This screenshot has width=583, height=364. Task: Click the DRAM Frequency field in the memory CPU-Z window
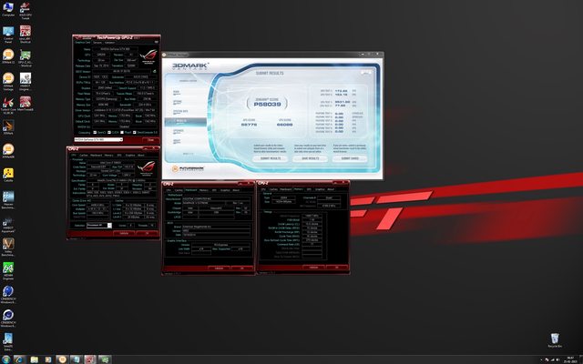tap(312, 216)
